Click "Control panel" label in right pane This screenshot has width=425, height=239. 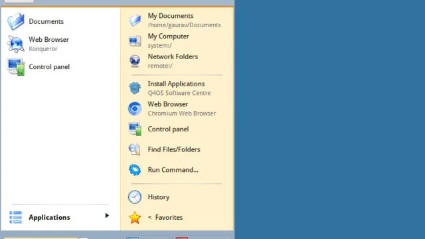pos(168,129)
